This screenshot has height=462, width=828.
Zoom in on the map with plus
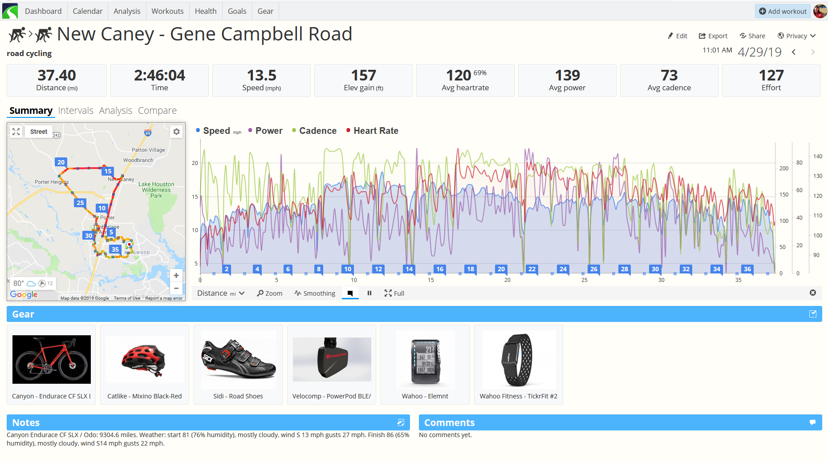[x=176, y=275]
